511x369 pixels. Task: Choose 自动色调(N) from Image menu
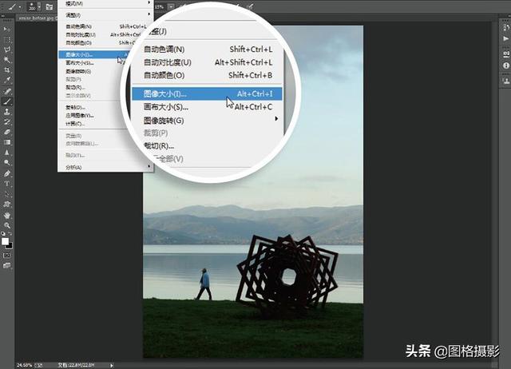click(x=104, y=26)
